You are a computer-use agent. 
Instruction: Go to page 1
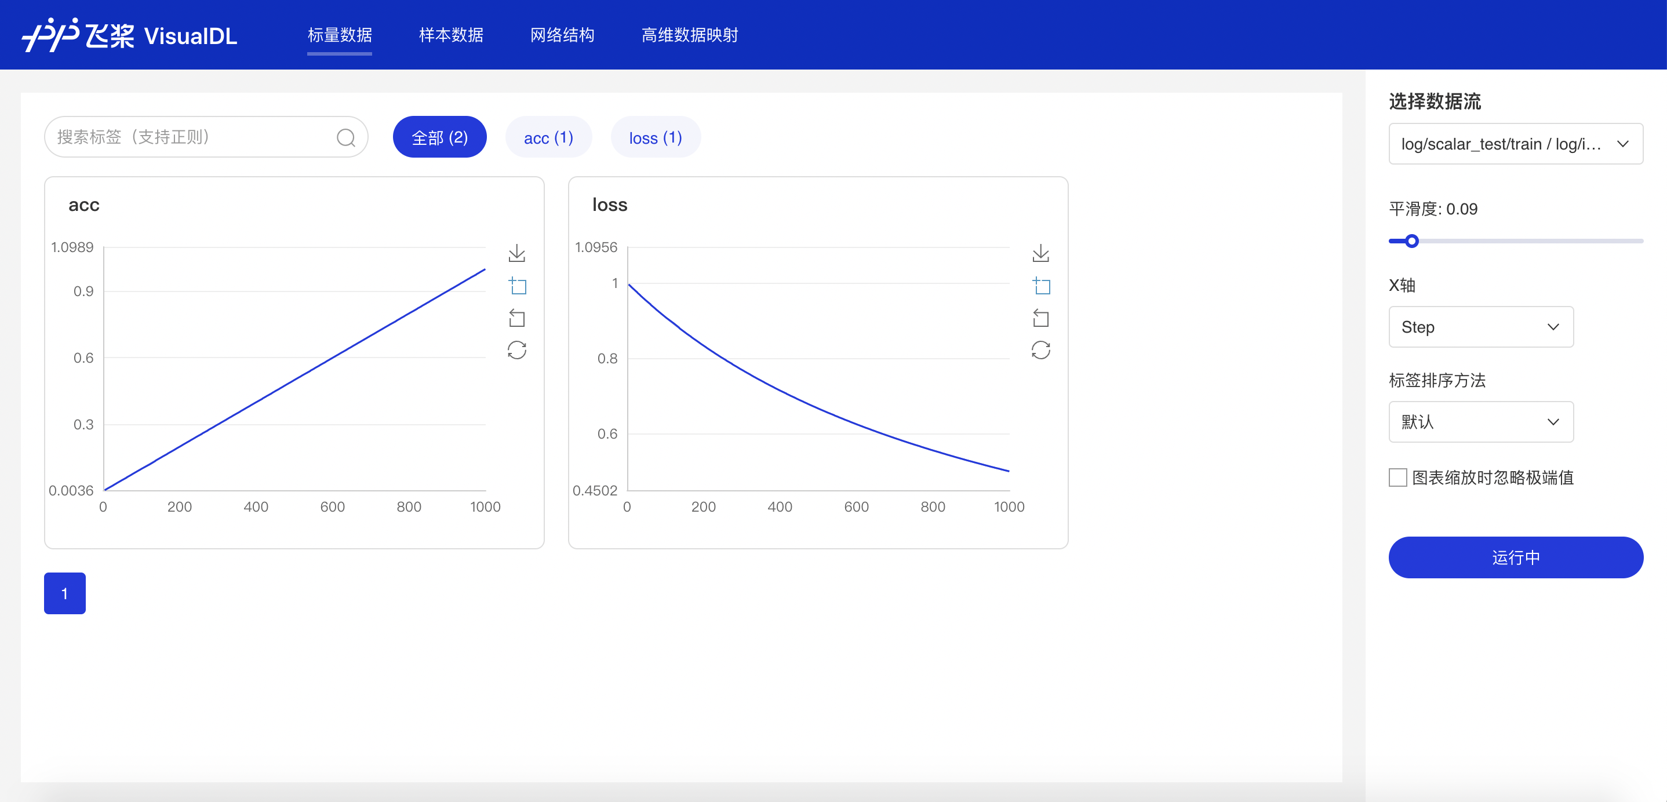coord(65,593)
